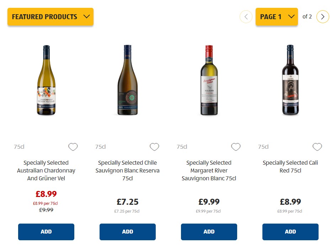The width and height of the screenshot is (336, 247).
Task: Expand the Page 1 selector
Action: pos(277,16)
